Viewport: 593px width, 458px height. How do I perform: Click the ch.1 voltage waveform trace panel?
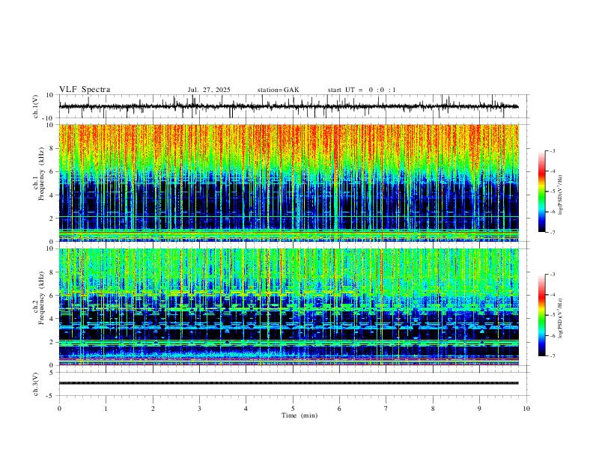point(294,106)
